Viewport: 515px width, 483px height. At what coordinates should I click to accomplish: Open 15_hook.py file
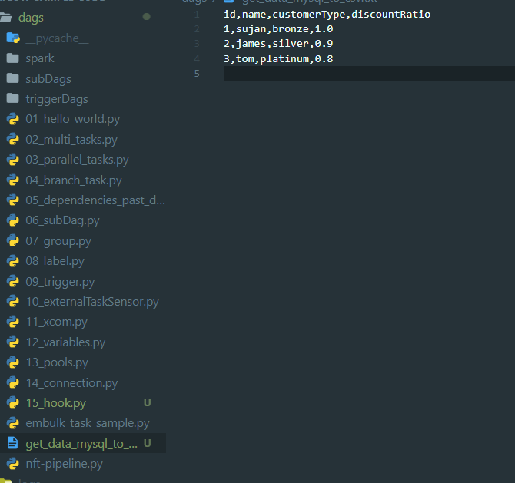coord(56,403)
